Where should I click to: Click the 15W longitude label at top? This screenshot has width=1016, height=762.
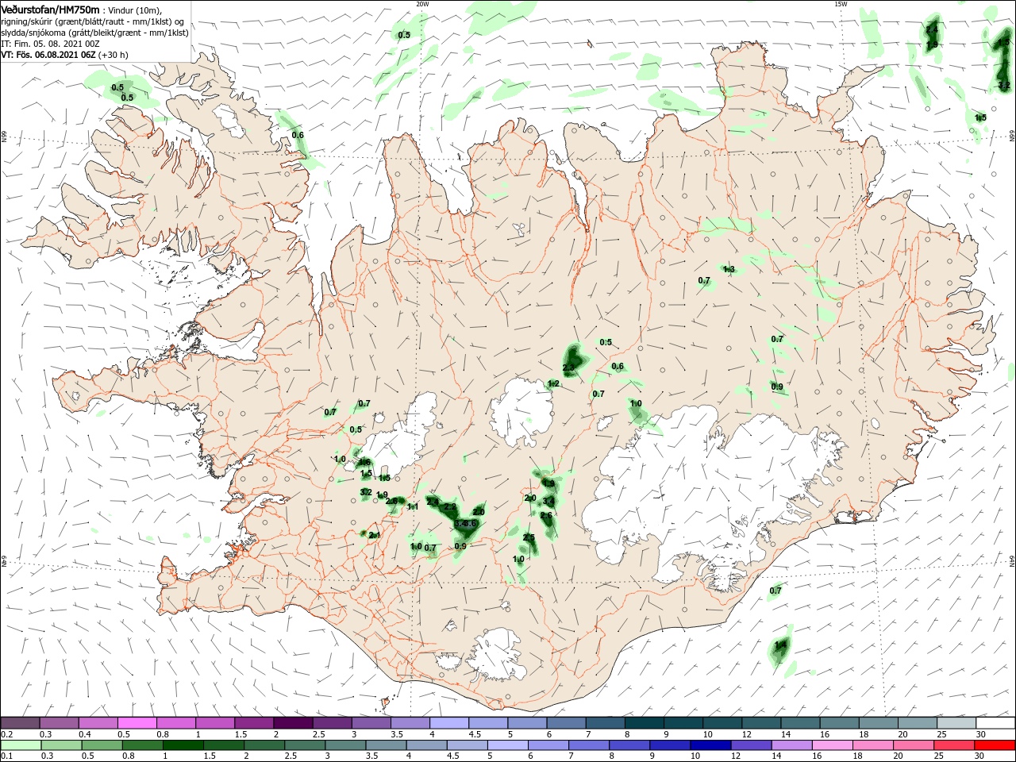tap(841, 4)
